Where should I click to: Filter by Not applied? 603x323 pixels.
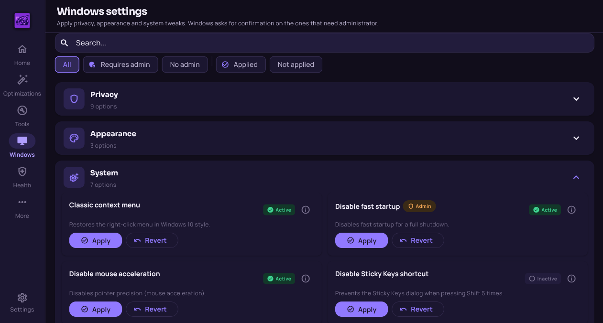coord(296,65)
